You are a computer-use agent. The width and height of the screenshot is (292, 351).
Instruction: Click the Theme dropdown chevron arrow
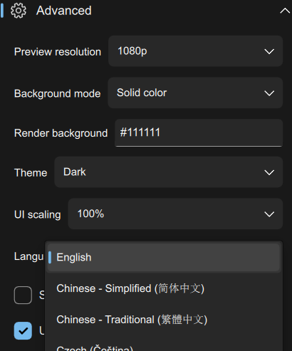pos(269,172)
